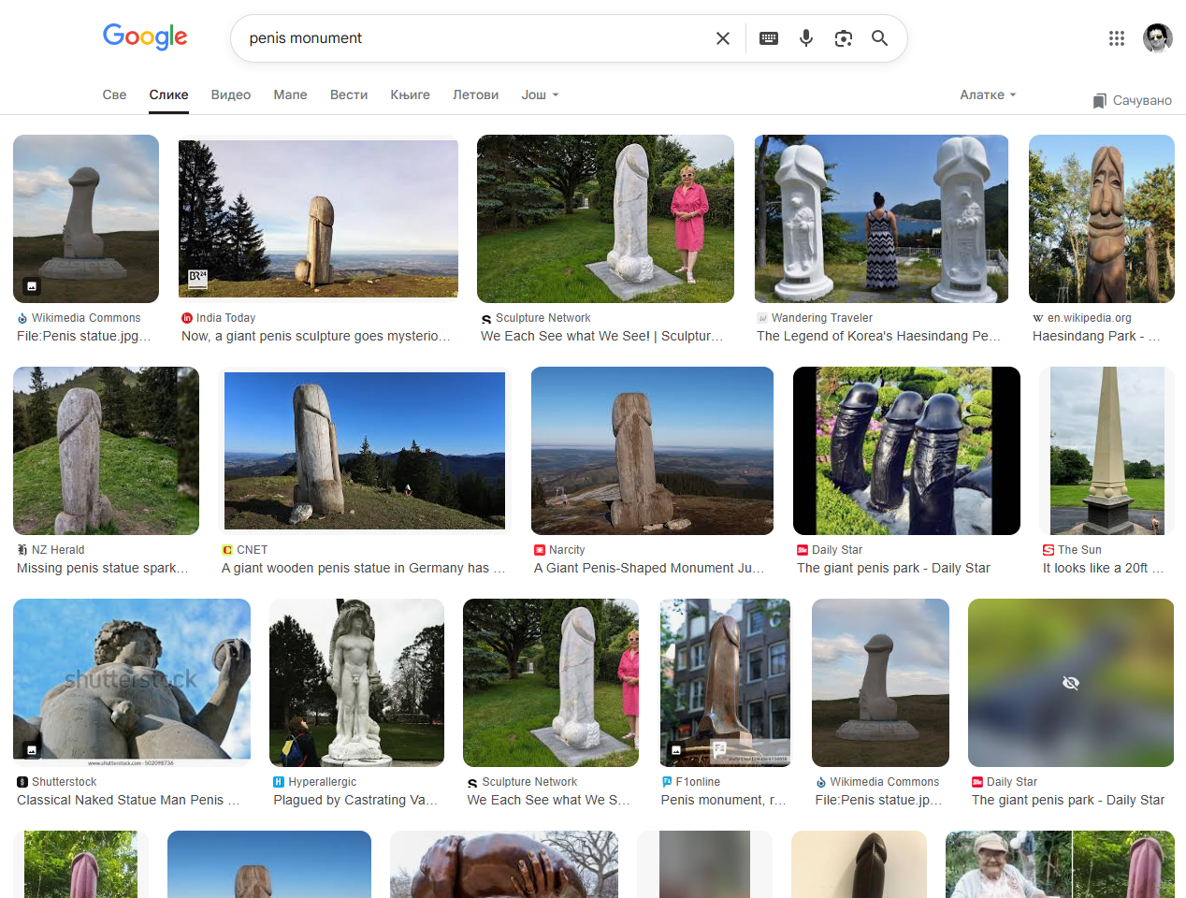Open the Narcity image thumbnail
Viewport: 1186px width, 898px height.
coord(652,451)
